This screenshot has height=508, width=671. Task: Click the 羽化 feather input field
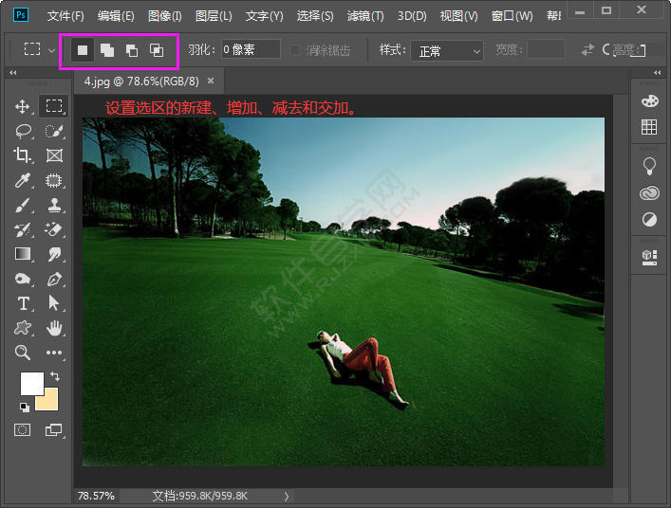pos(251,49)
